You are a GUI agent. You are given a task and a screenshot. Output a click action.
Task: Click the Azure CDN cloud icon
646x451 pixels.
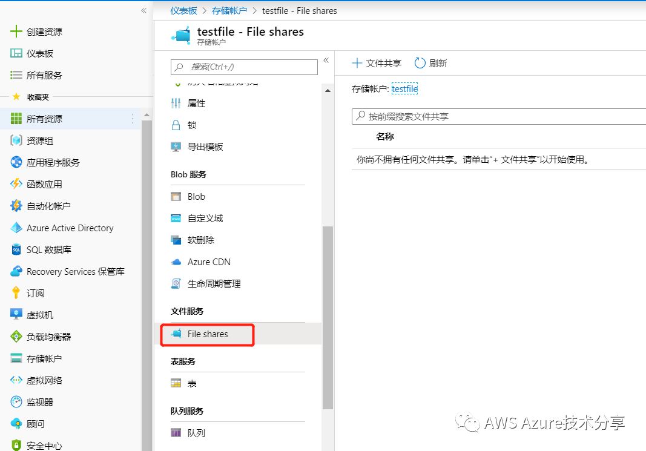point(176,262)
